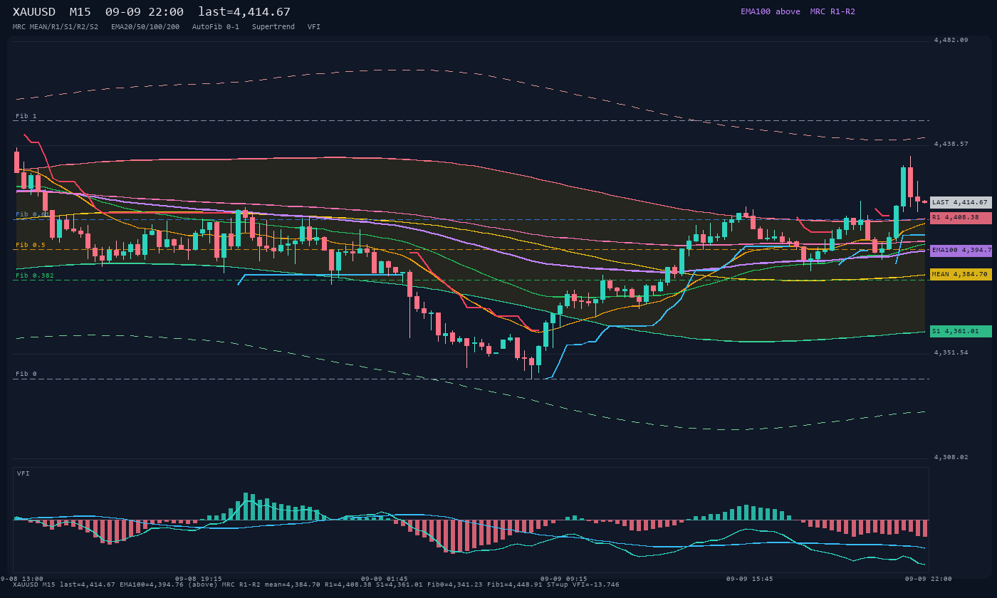This screenshot has height=598, width=997.
Task: Select the VFI panel title label
Action: point(24,473)
